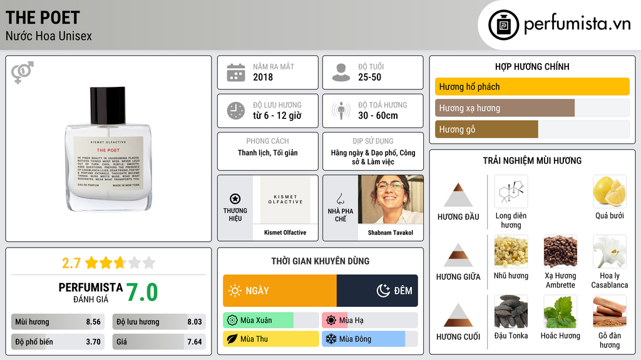Screen dimensions: 641x360
Task: Click the star badge icon above Thương hiệu
Action: tap(235, 199)
